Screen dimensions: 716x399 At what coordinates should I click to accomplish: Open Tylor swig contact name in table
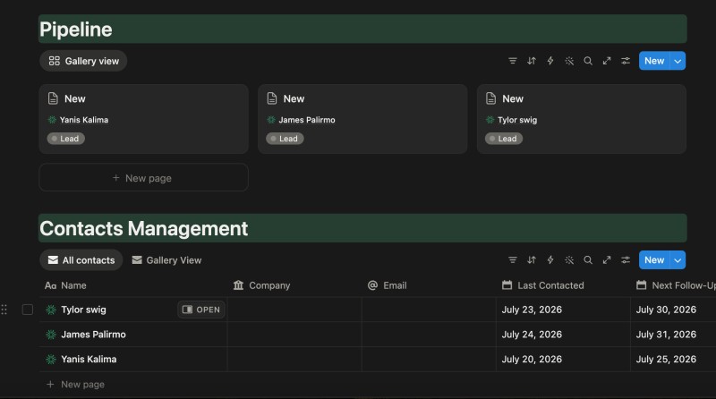pyautogui.click(x=83, y=310)
